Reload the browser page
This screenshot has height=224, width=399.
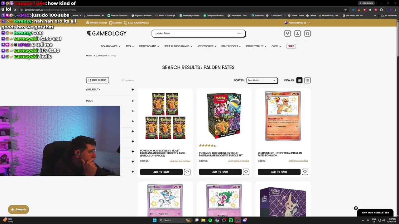(15, 10)
